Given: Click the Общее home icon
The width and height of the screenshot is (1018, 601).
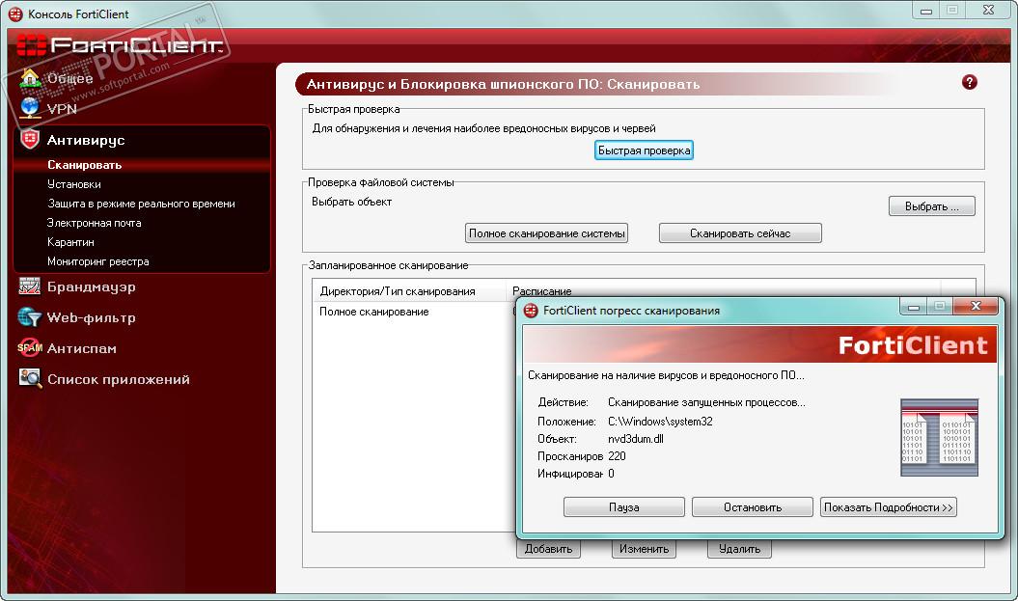Looking at the screenshot, I should [30, 78].
